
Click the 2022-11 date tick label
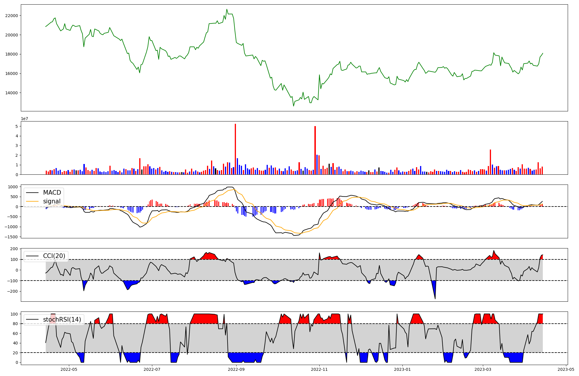319,369
